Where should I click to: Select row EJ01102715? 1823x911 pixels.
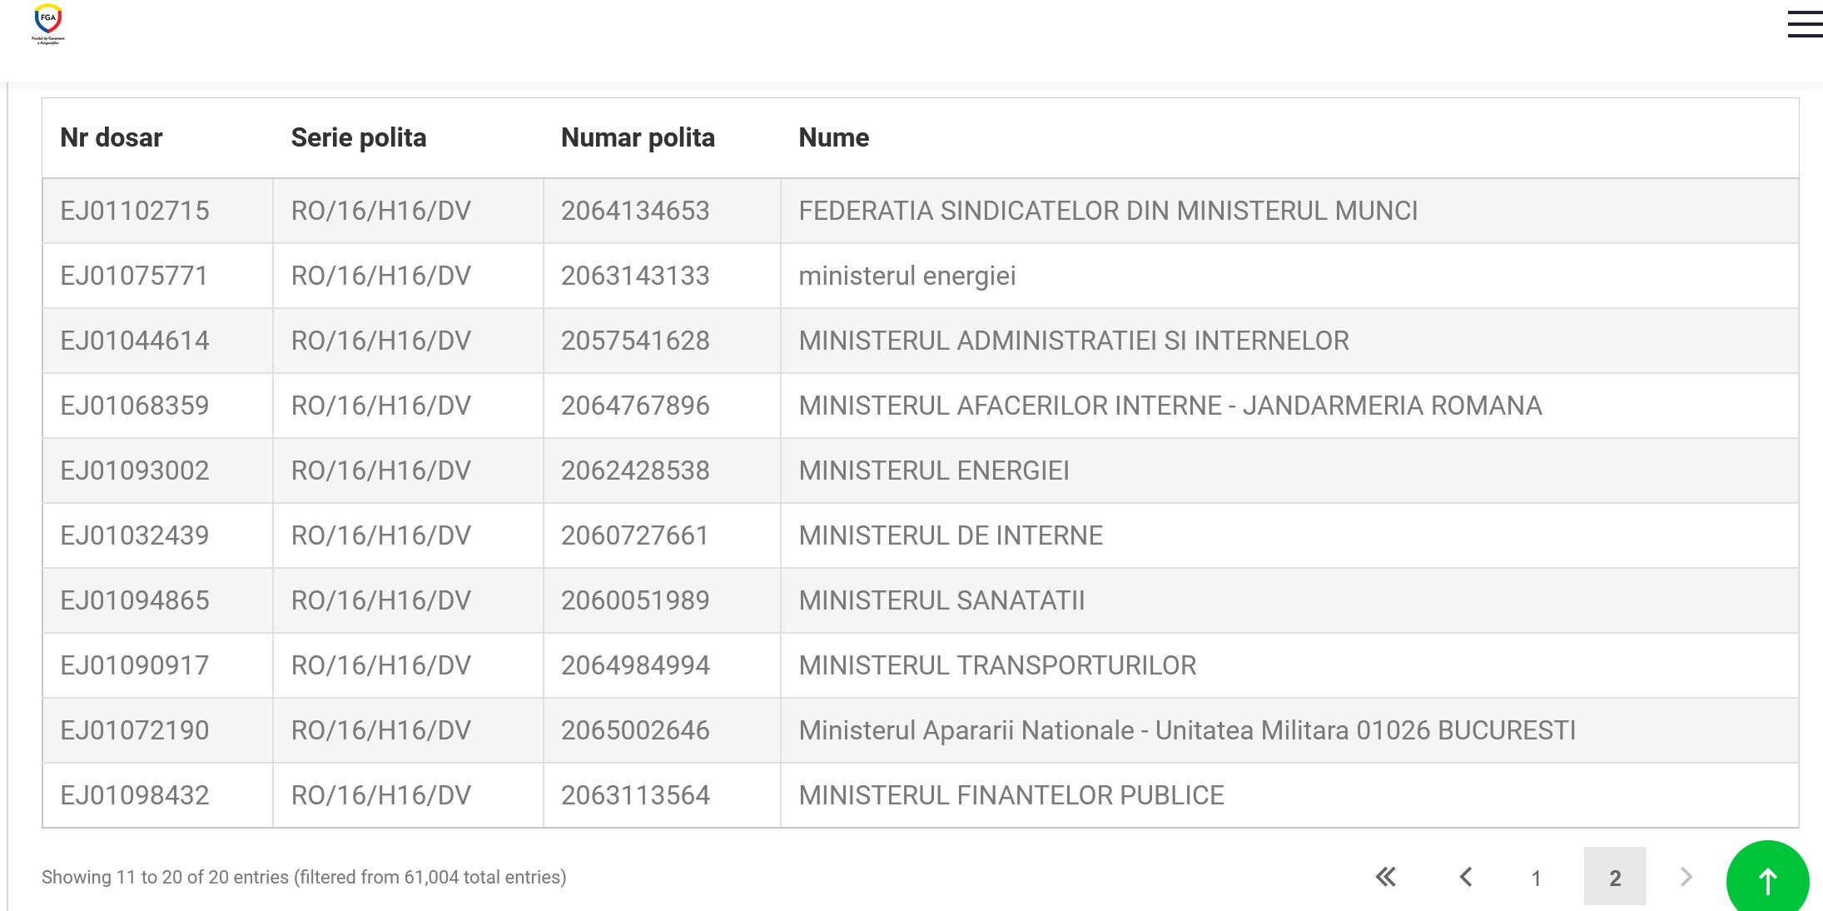click(x=135, y=211)
